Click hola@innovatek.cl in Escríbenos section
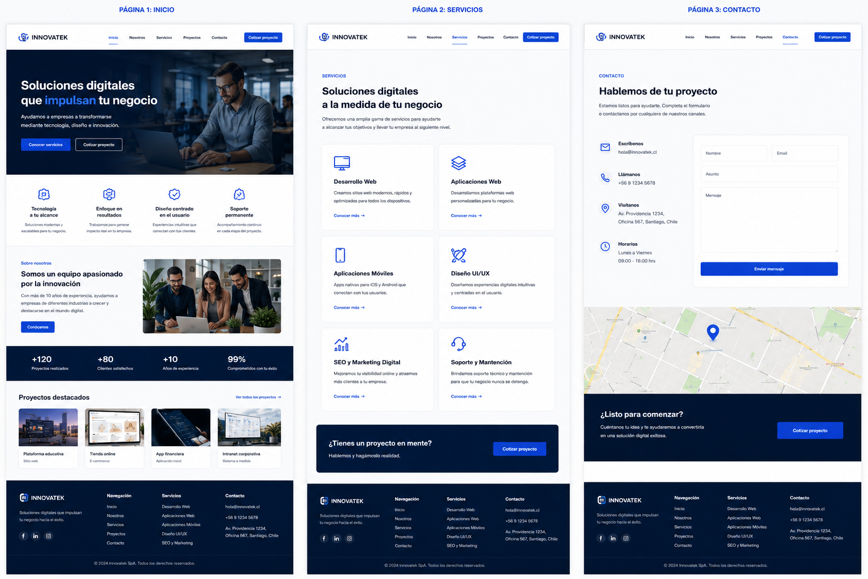Viewport: 868px width, 579px height. point(637,152)
